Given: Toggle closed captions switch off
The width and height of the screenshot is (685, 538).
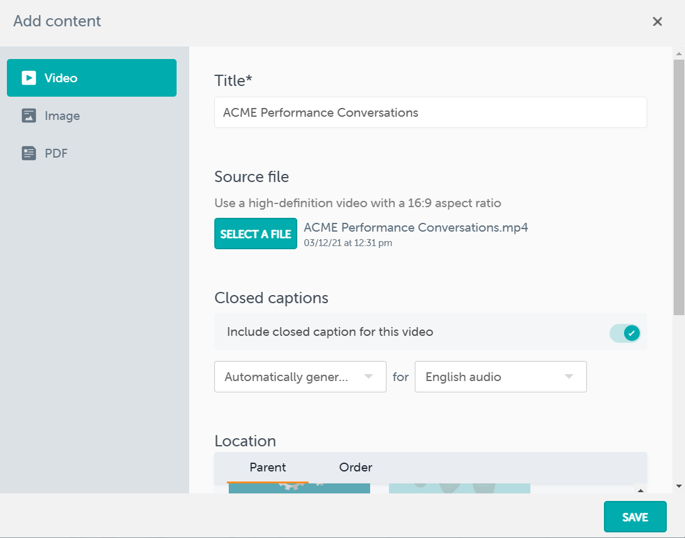Looking at the screenshot, I should point(625,333).
